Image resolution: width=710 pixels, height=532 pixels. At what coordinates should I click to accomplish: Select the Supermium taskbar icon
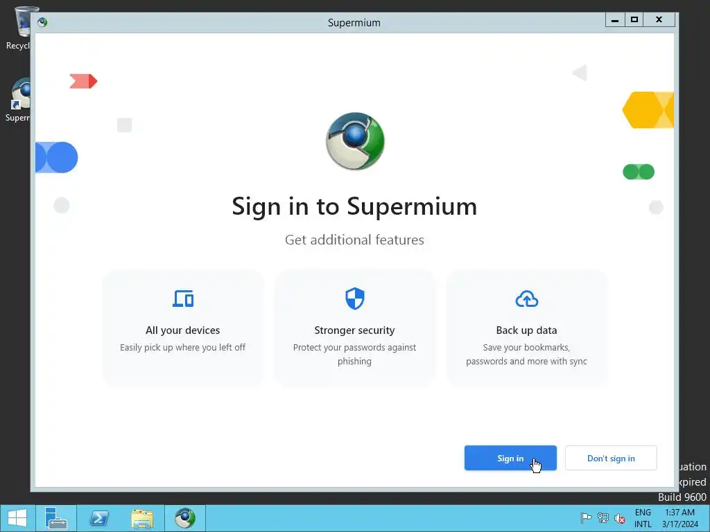[x=184, y=518]
